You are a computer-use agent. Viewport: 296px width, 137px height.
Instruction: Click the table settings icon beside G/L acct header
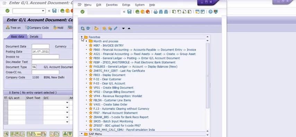coord(6,98)
